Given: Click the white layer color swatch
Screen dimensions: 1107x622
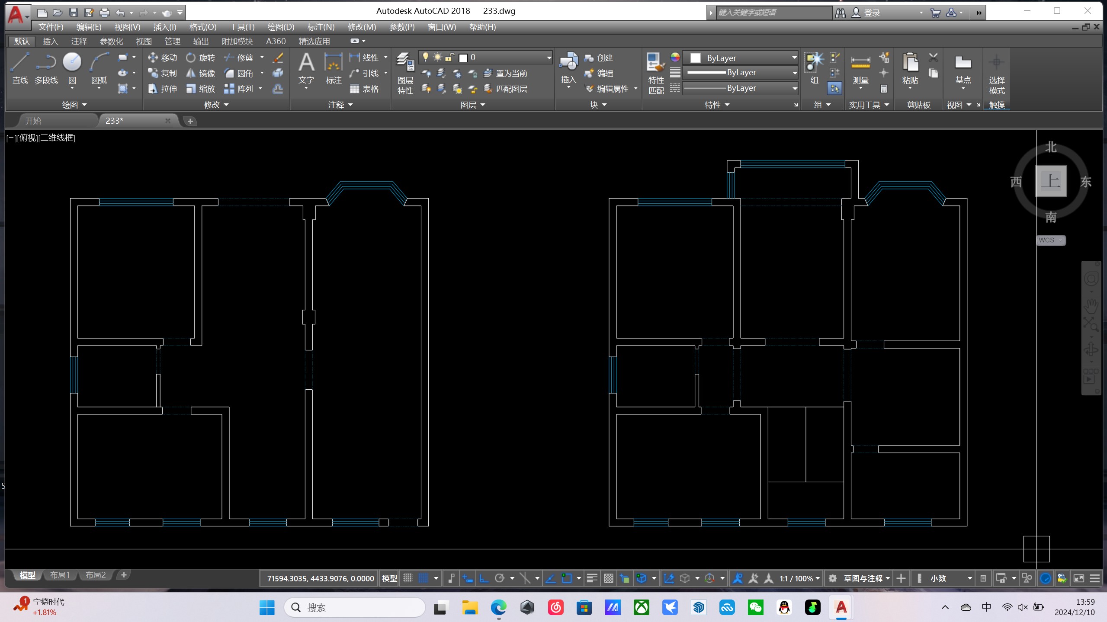Looking at the screenshot, I should pos(463,58).
